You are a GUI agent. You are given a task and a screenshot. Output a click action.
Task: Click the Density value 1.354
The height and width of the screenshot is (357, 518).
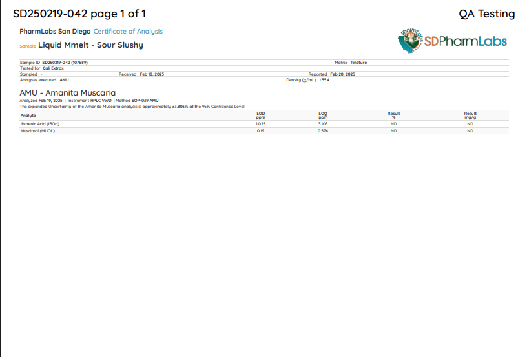(x=324, y=80)
